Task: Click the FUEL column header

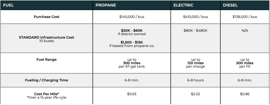Action: (8, 5)
